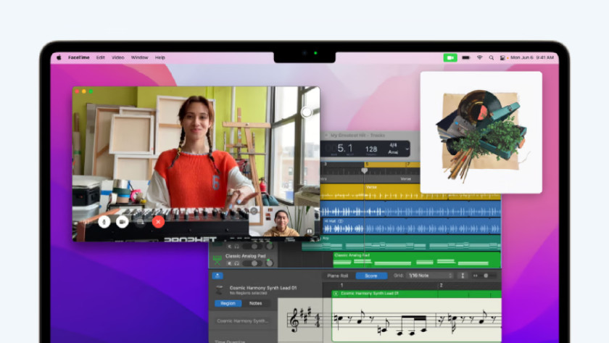Screen dimensions: 609x343
Task: Click the synth instrument icon in editor header
Action: pos(220,290)
